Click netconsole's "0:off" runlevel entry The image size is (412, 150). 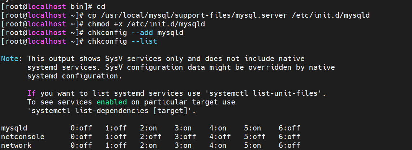81,137
